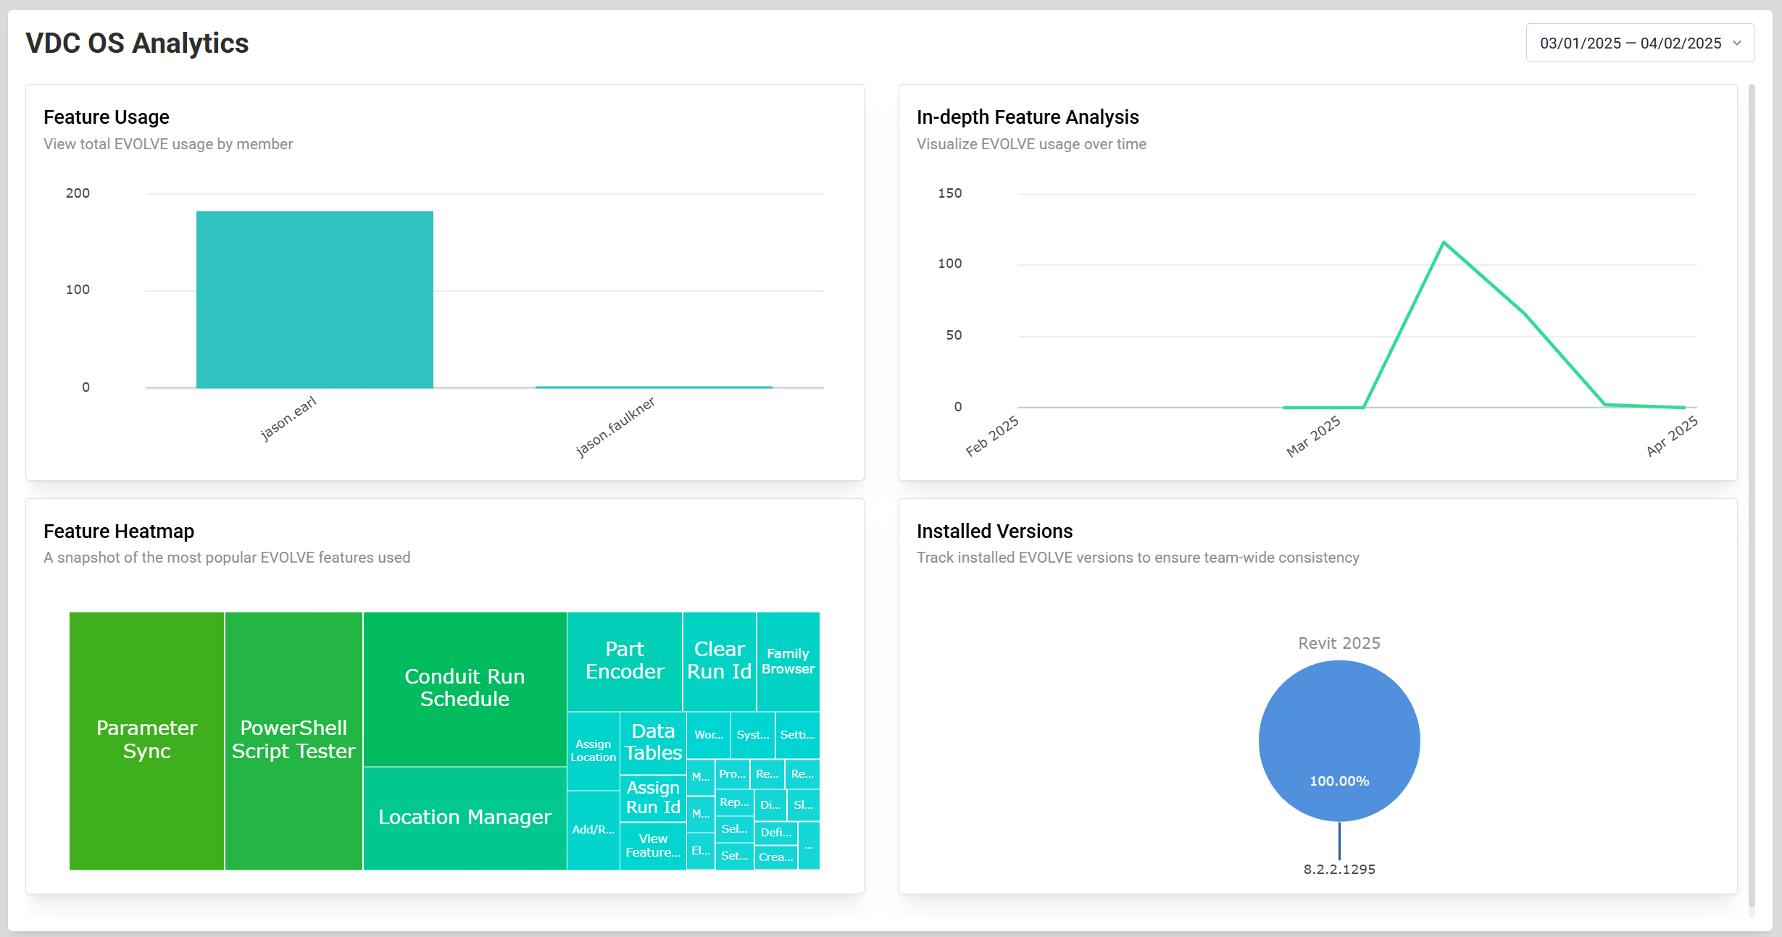Screen dimensions: 1782x937
Task: Click the dropdown chevron beside the dates
Action: (1737, 43)
